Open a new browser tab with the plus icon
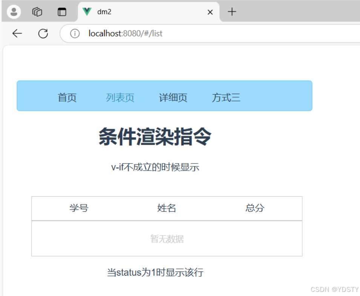This screenshot has width=360, height=296. tap(231, 12)
